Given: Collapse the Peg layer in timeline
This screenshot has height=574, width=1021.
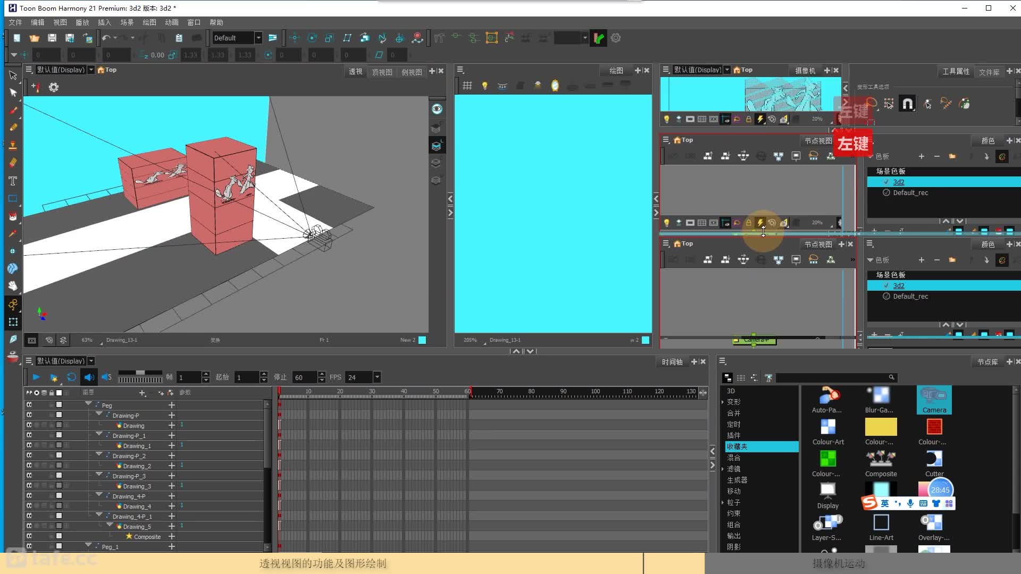Looking at the screenshot, I should coord(88,404).
